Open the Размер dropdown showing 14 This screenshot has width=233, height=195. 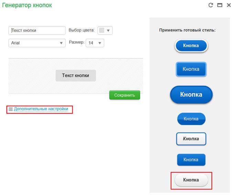tap(95, 43)
